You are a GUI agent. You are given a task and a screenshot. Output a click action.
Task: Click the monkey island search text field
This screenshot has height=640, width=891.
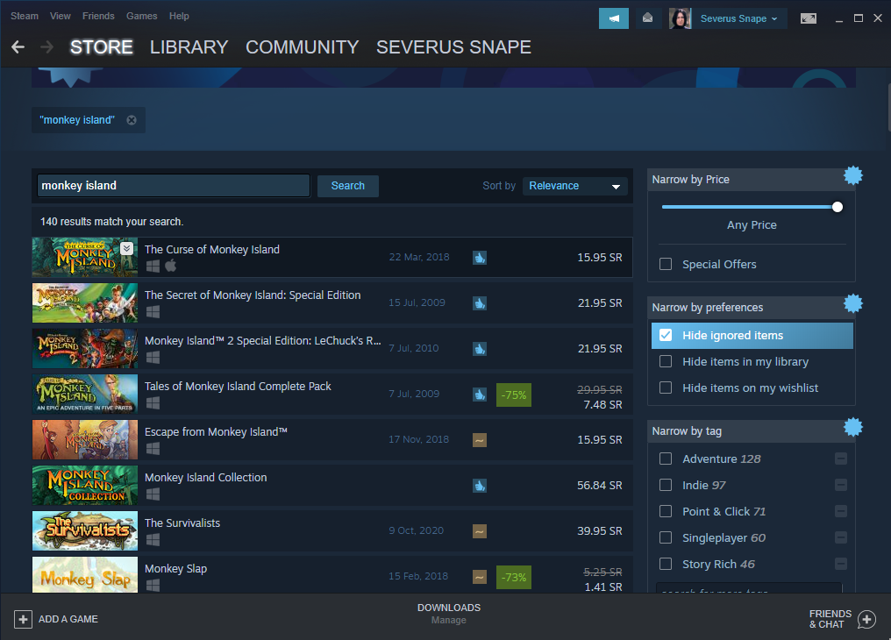pyautogui.click(x=174, y=186)
